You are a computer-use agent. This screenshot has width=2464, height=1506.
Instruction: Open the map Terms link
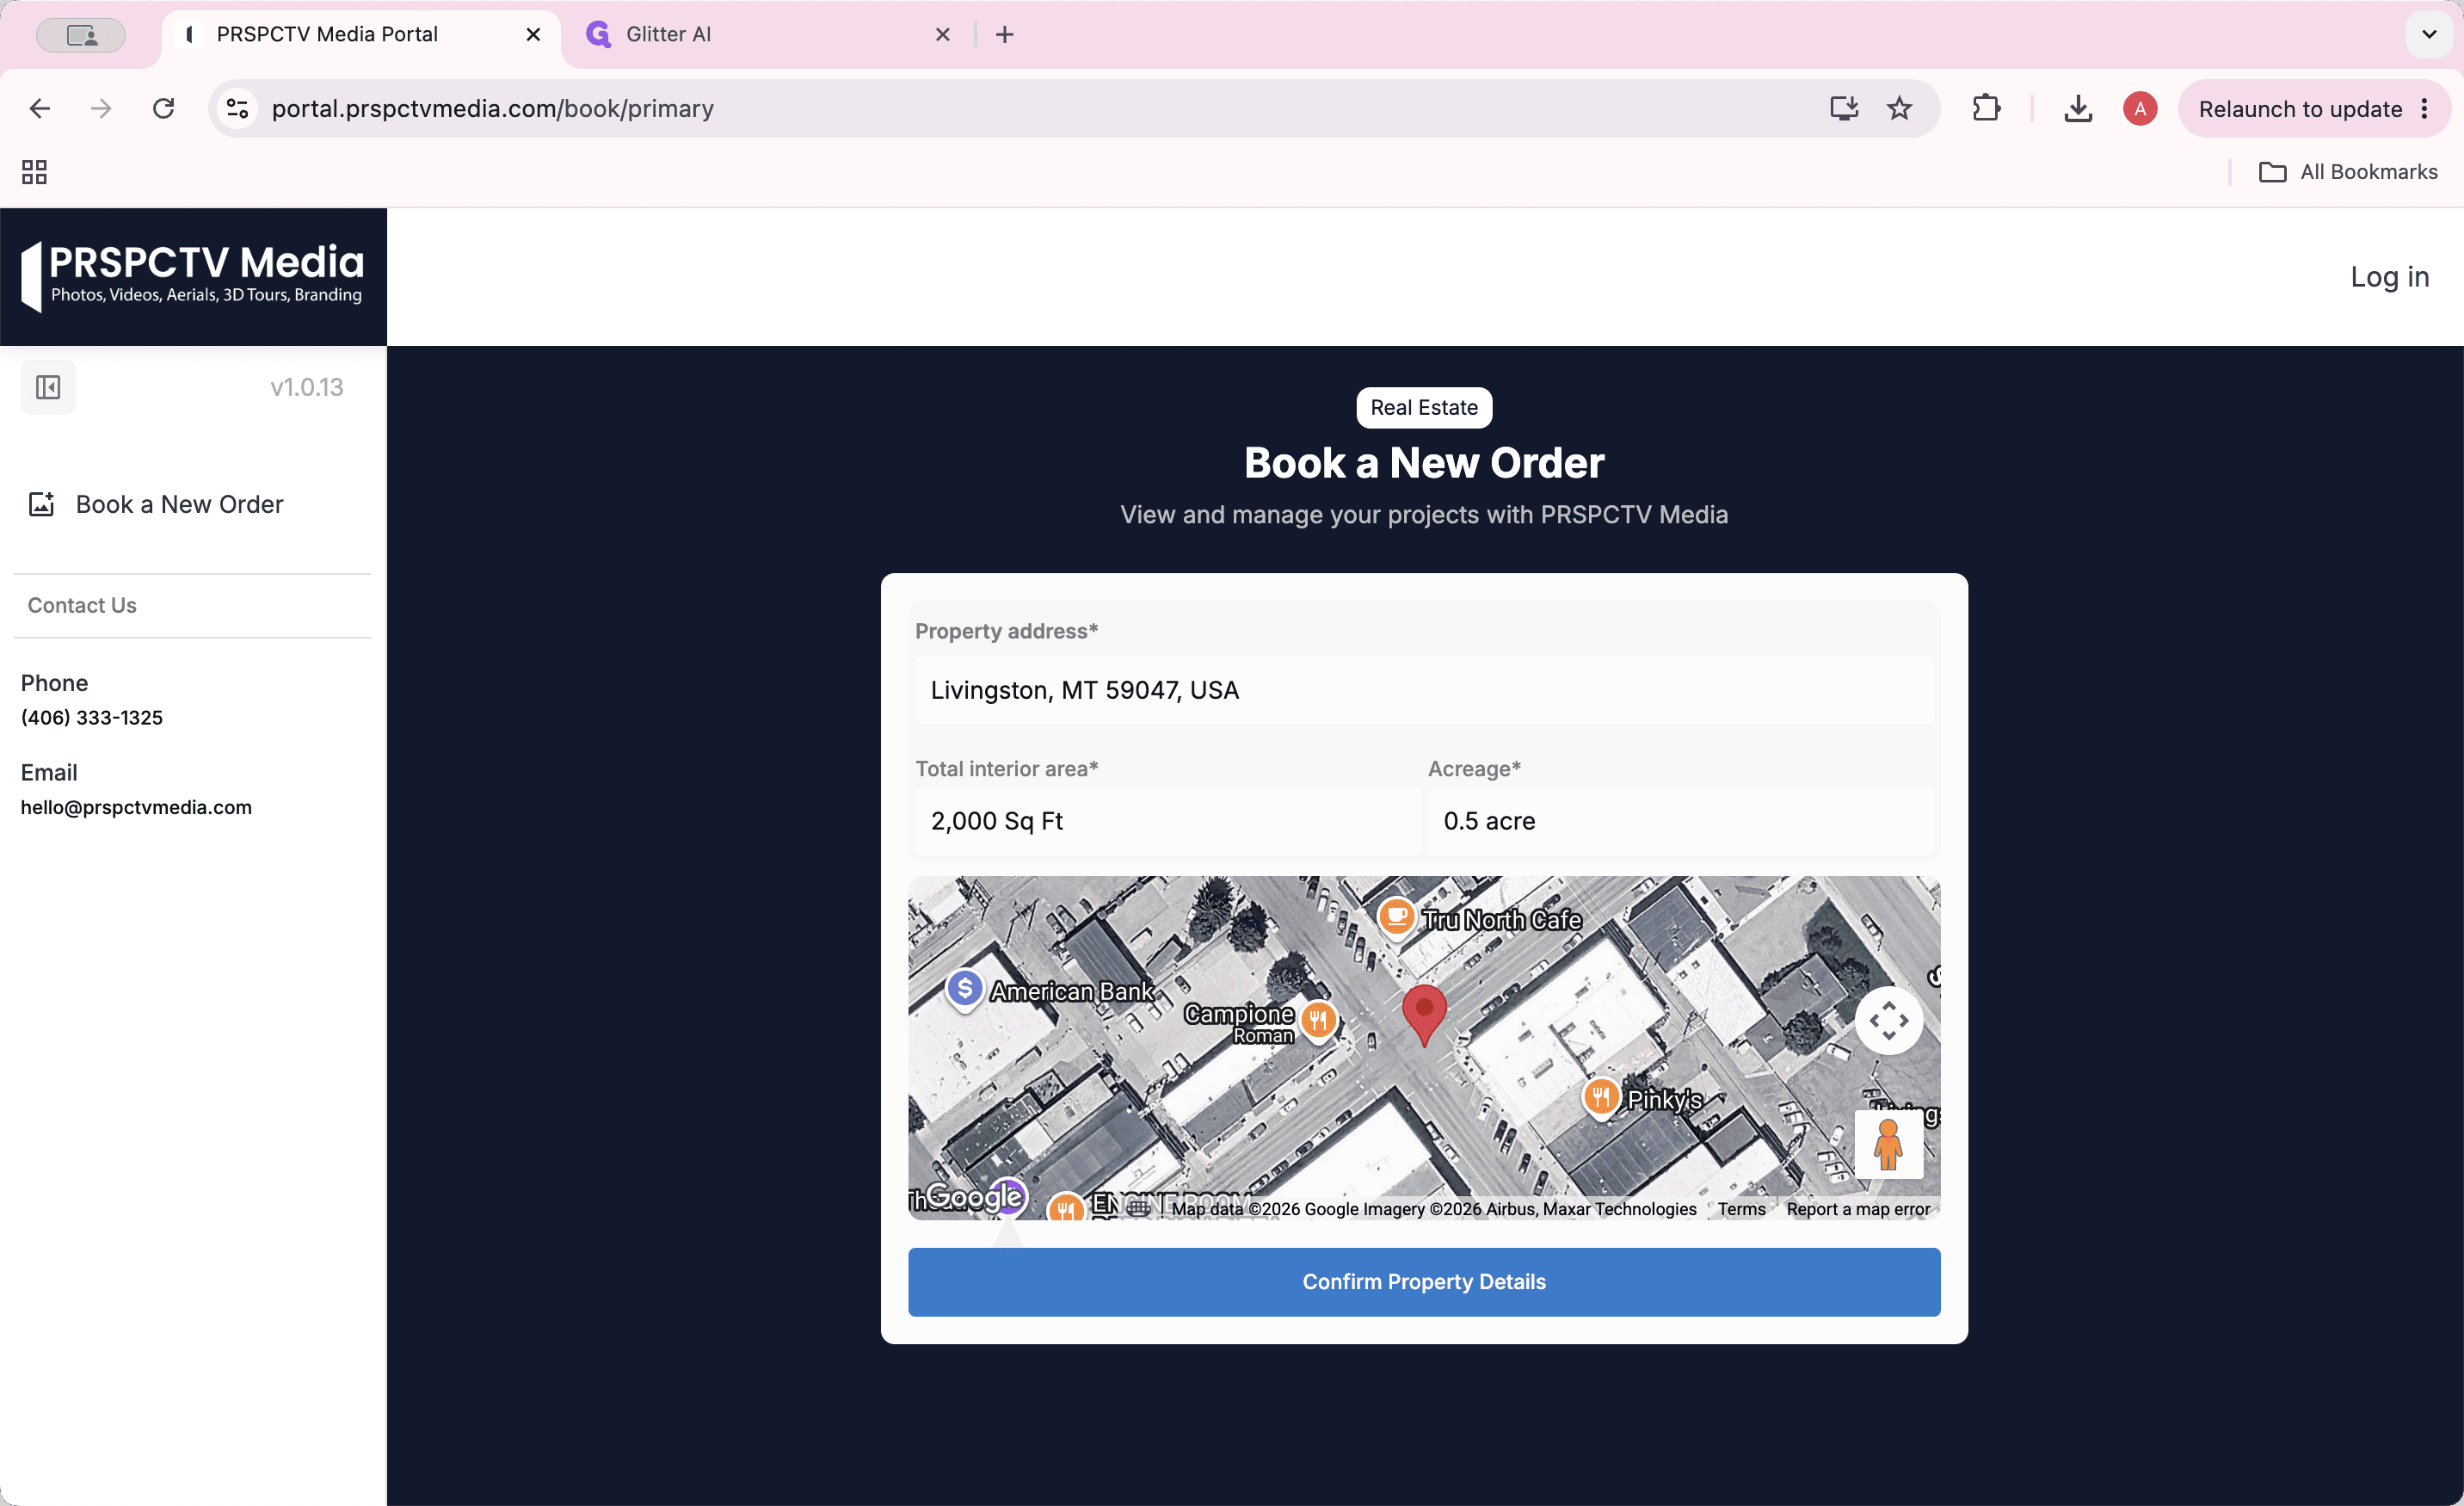pyautogui.click(x=1741, y=1209)
